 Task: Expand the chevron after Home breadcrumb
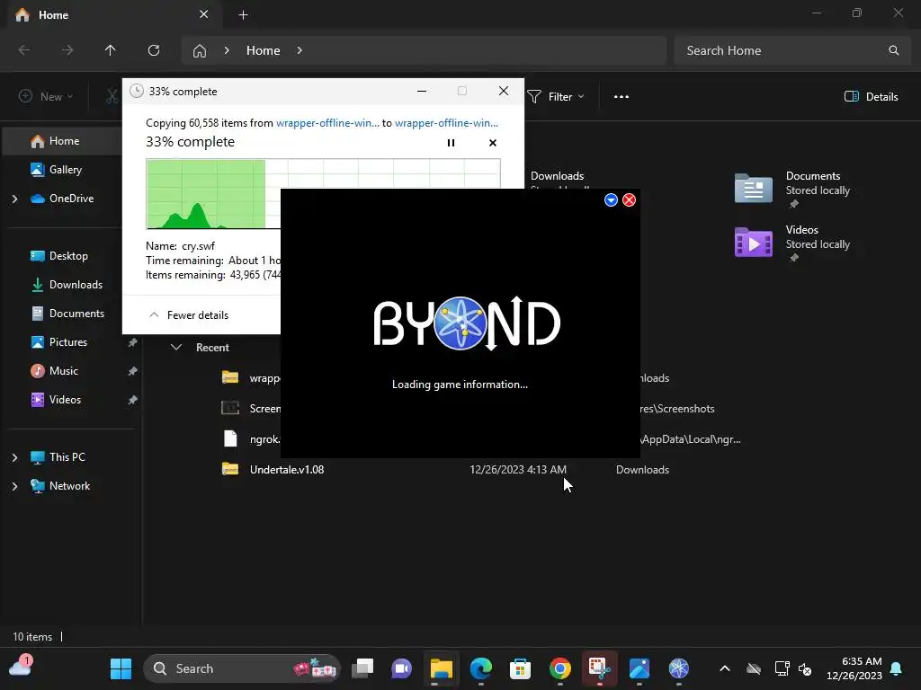[300, 50]
